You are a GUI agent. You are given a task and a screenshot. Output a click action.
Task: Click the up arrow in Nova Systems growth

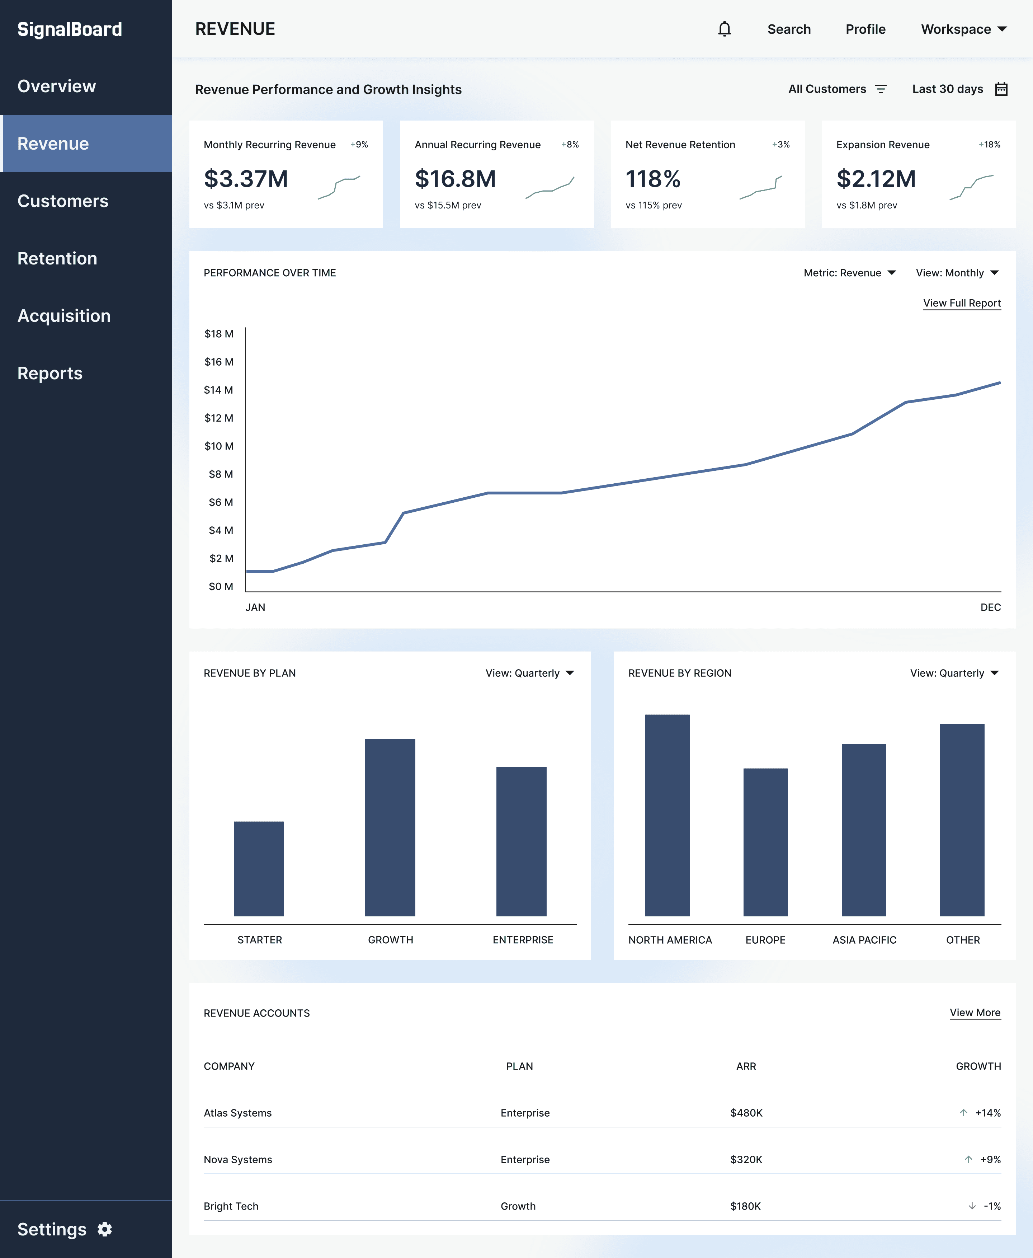tap(968, 1159)
